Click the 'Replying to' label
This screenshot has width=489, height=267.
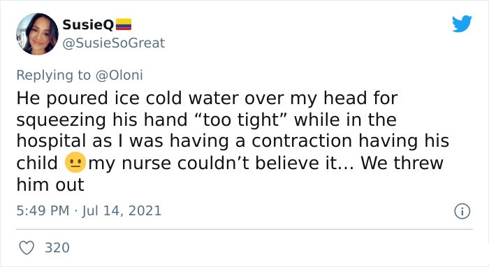tap(54, 75)
